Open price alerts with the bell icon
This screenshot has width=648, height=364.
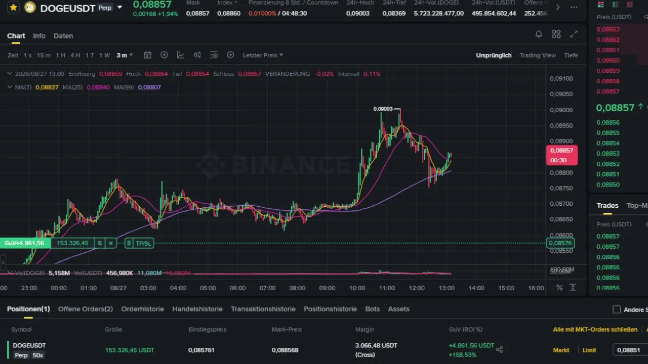click(539, 34)
